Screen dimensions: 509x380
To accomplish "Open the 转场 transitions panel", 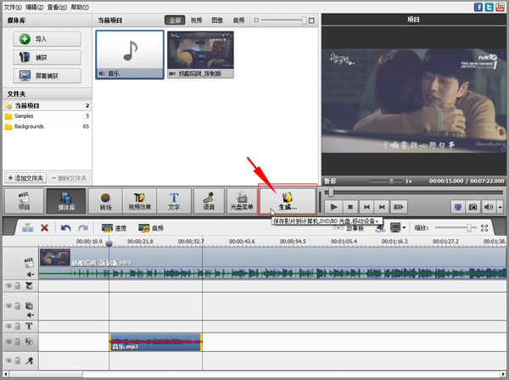I will 106,200.
